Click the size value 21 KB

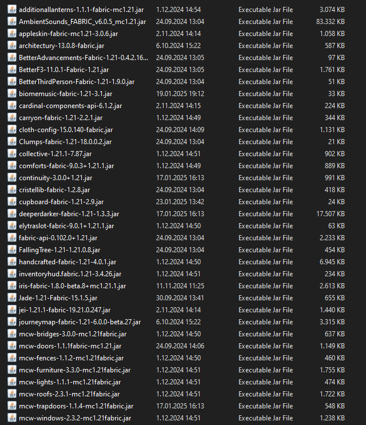336,142
